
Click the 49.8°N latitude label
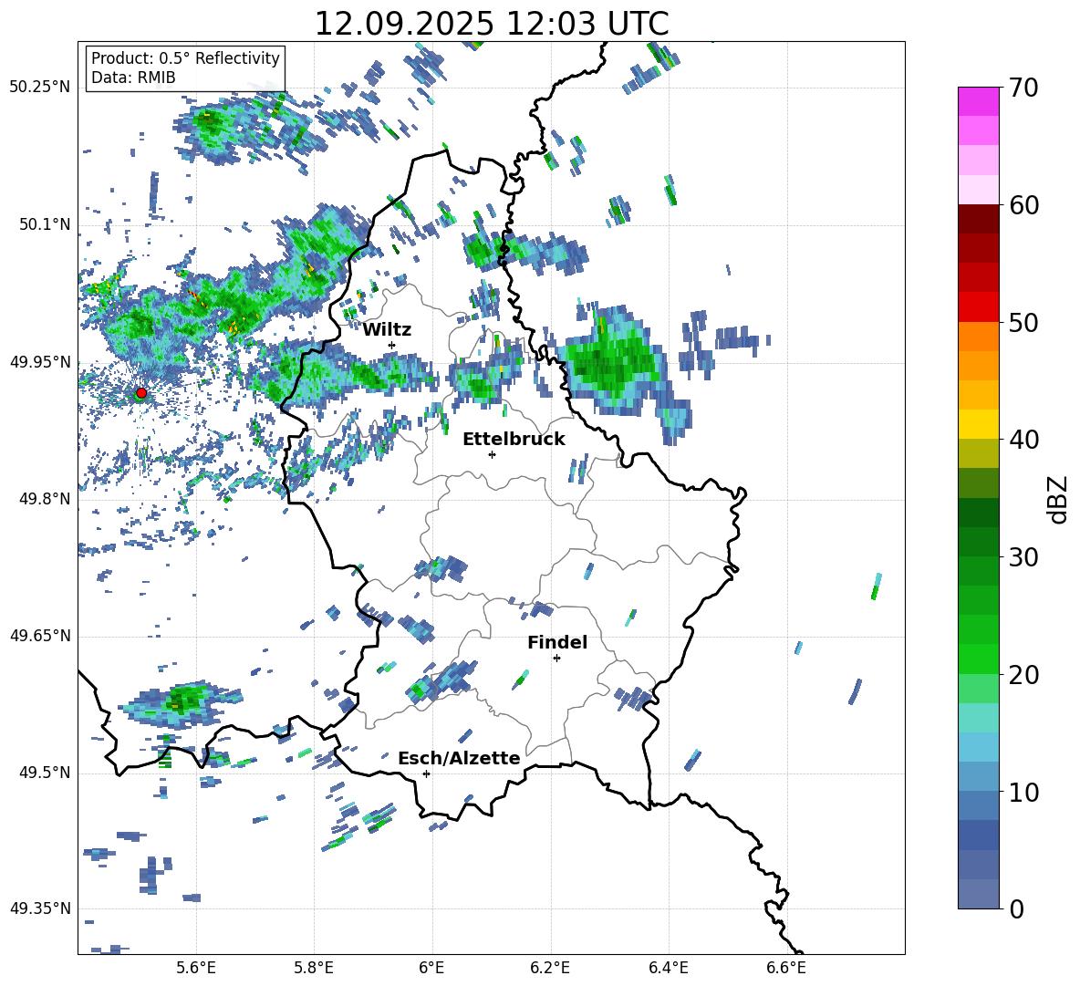pos(44,499)
